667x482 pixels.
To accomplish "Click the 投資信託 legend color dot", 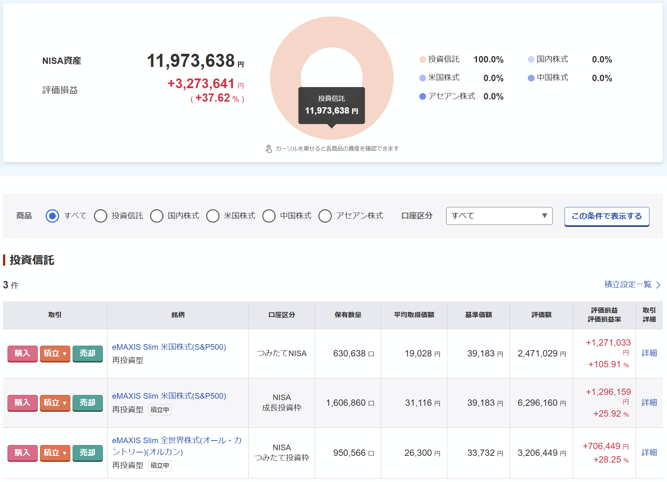I will (x=423, y=59).
